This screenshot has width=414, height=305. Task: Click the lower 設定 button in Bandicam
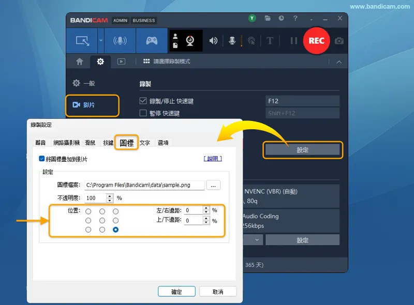(302, 240)
